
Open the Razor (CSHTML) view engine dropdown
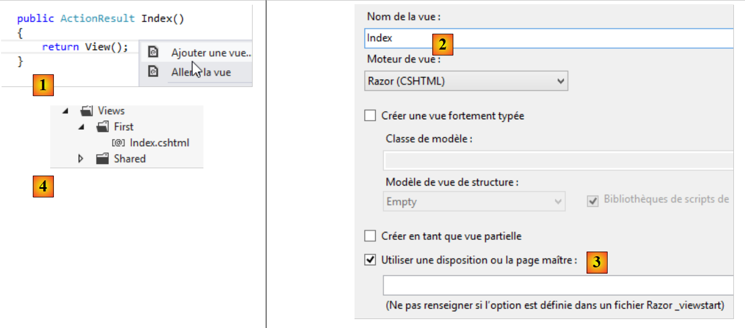pos(466,82)
